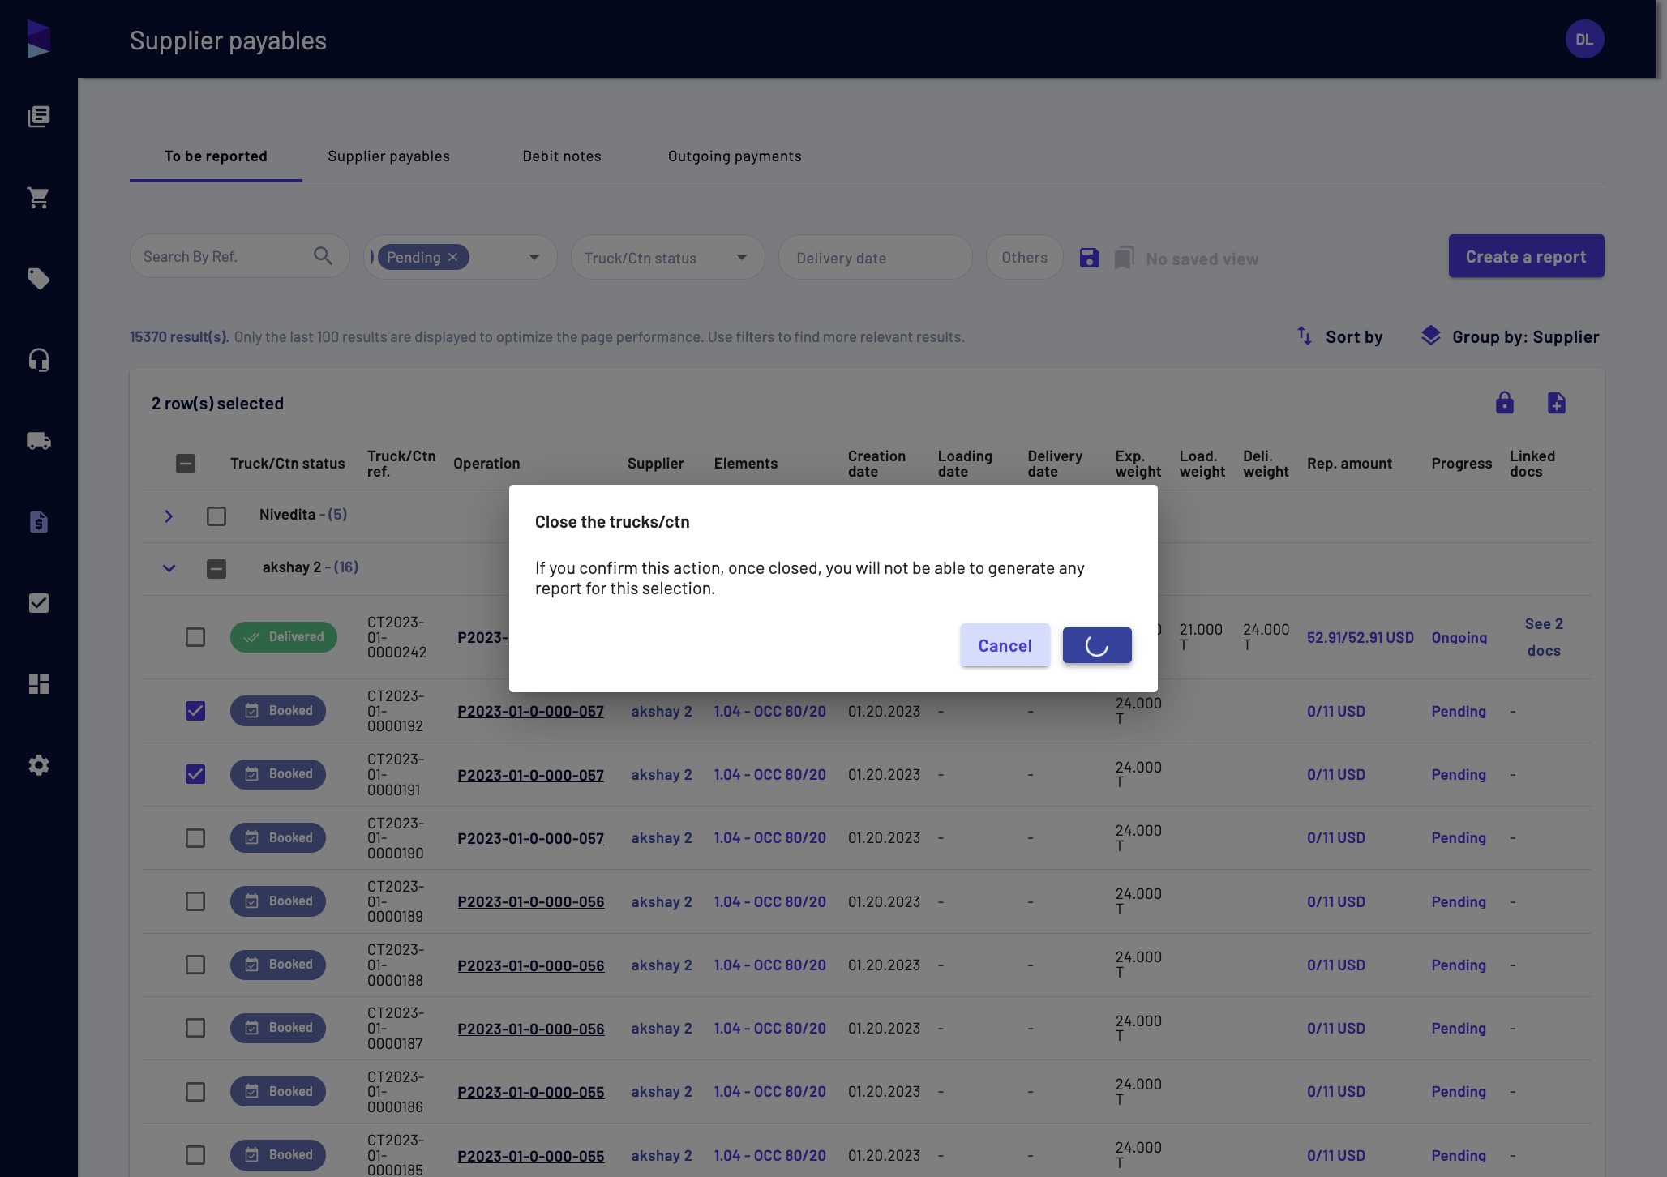This screenshot has width=1667, height=1177.
Task: Expand the Nivedita supplier group
Action: pos(169,516)
